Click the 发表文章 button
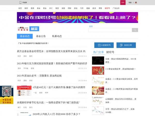155x116 pixels. (126, 45)
